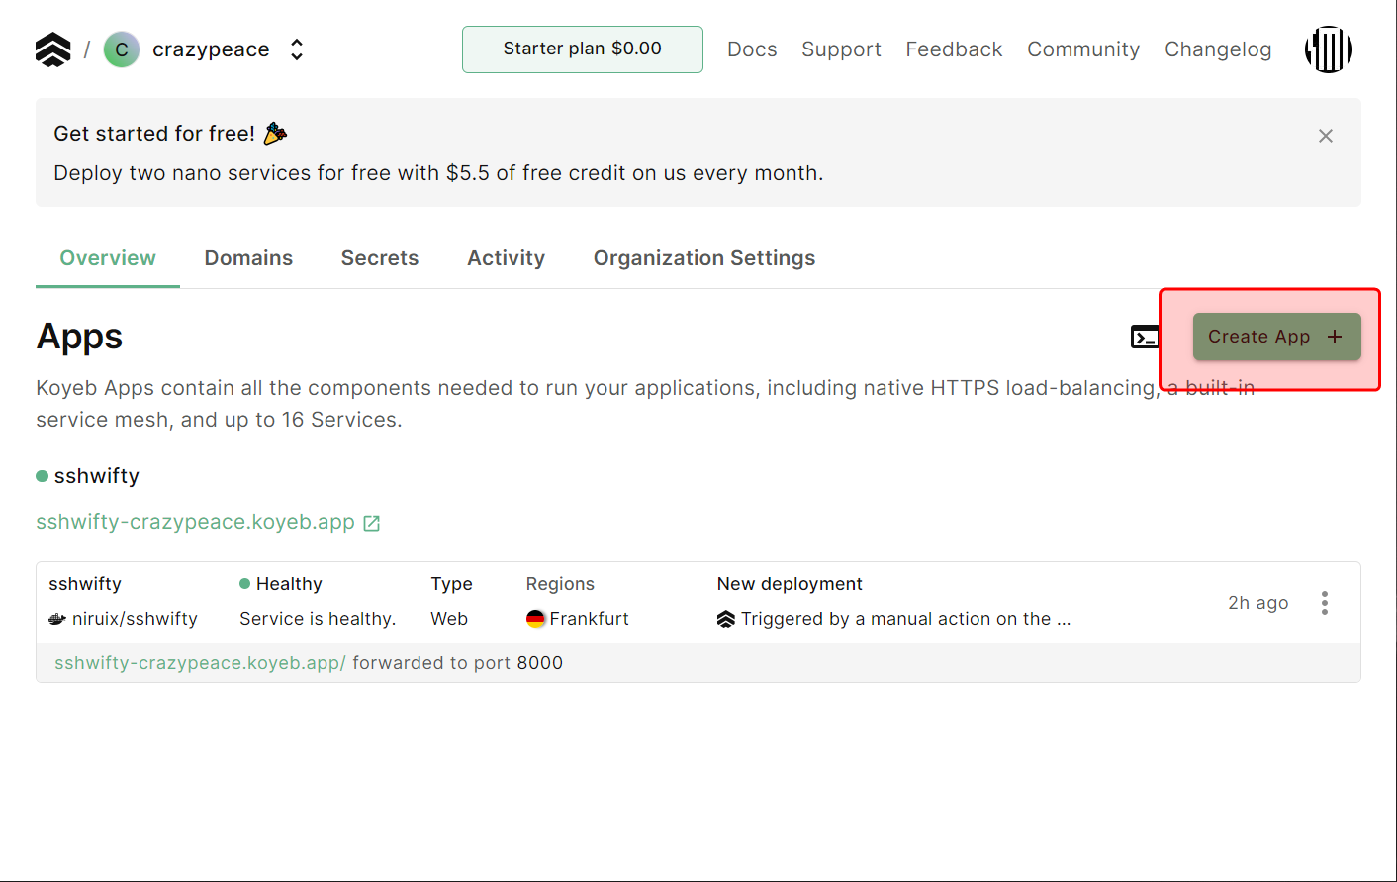Screen dimensions: 1397x882
Task: Open the Changelog link
Action: 1217,49
